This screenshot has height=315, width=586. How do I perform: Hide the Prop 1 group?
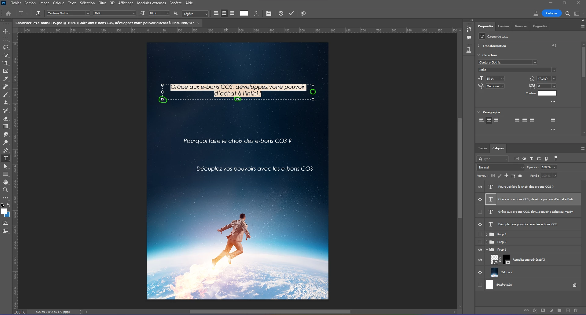click(x=480, y=250)
